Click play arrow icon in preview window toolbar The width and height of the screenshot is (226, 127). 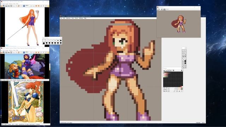[x=160, y=10]
